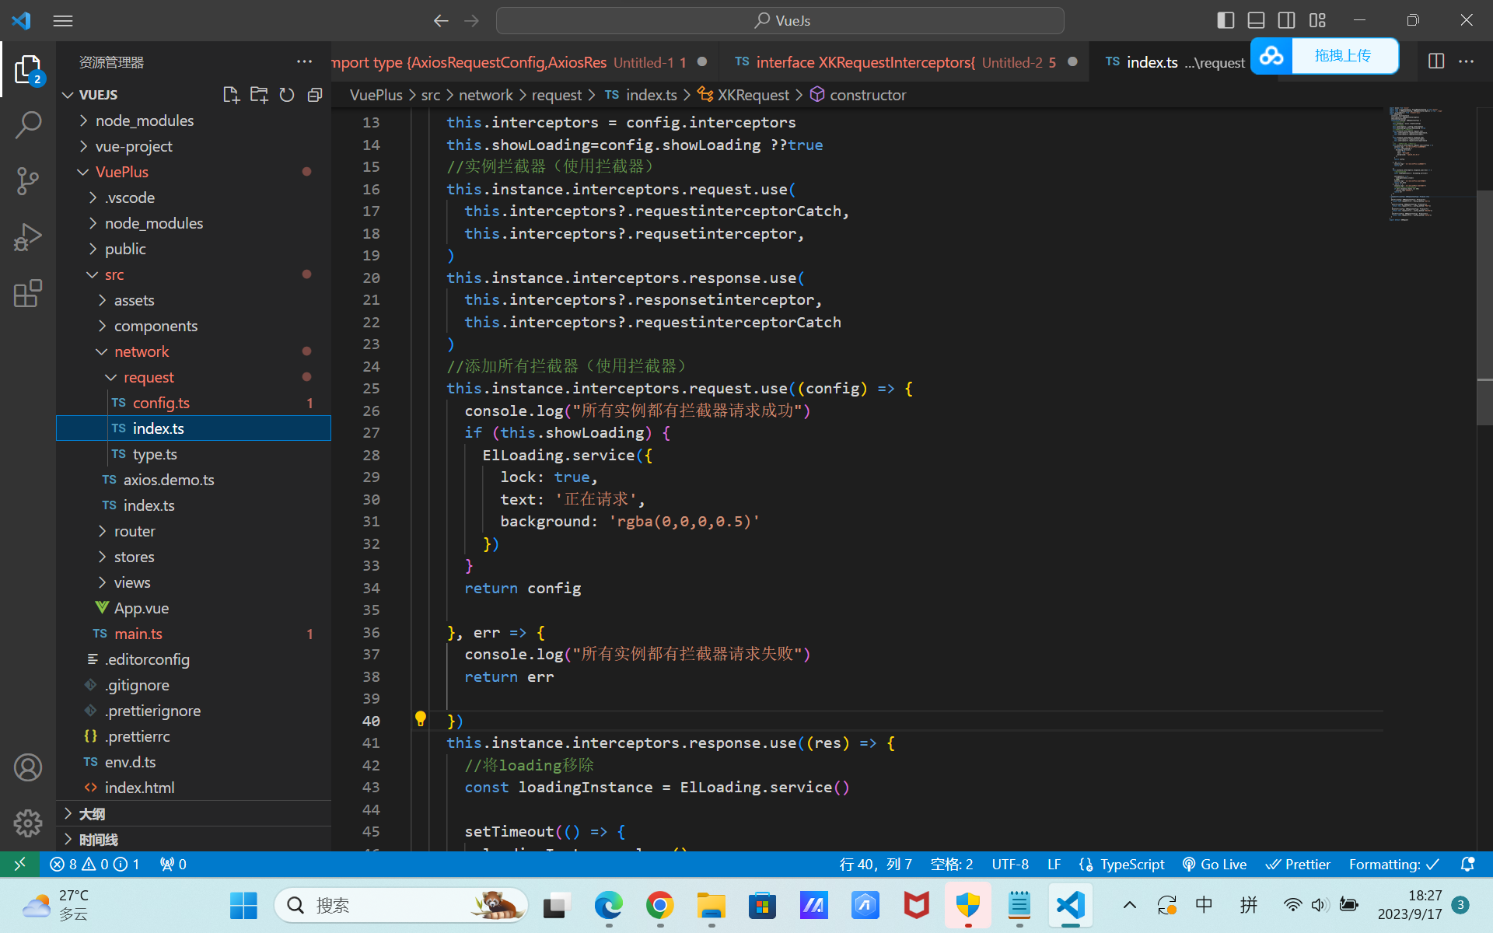Viewport: 1493px width, 933px height.
Task: Expand the router folder
Action: click(135, 531)
